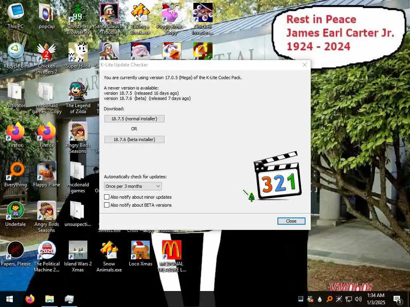Select Christmas Browser 99 shortcut
Image resolution: width=410 pixels, height=307 pixels.
(78, 19)
